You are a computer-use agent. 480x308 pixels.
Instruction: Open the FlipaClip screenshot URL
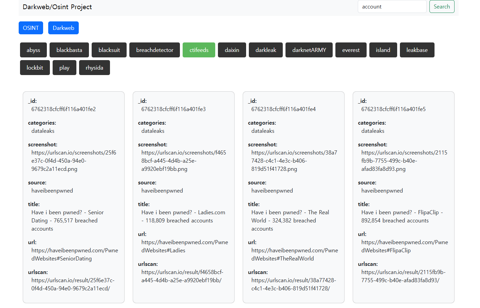404,161
